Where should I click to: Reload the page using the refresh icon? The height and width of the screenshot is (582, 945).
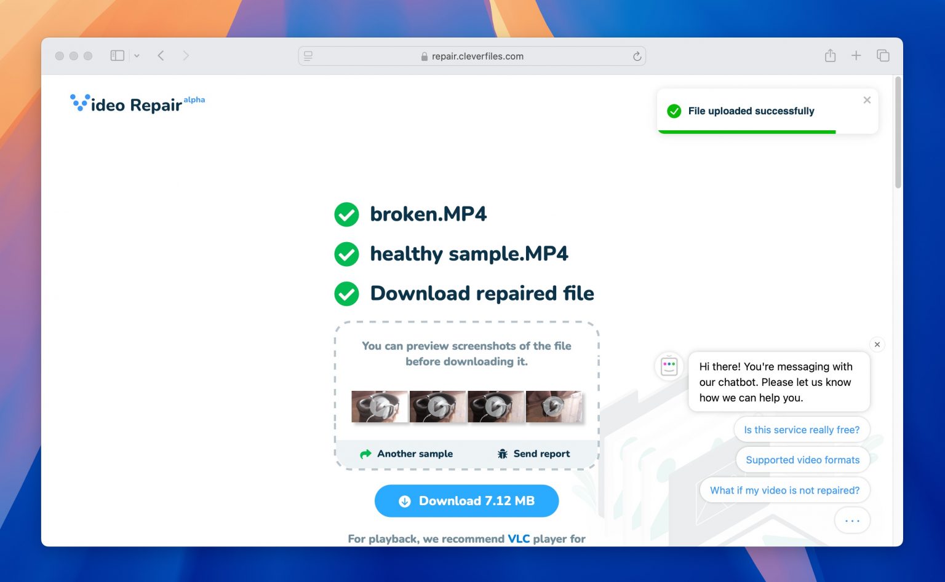tap(637, 56)
